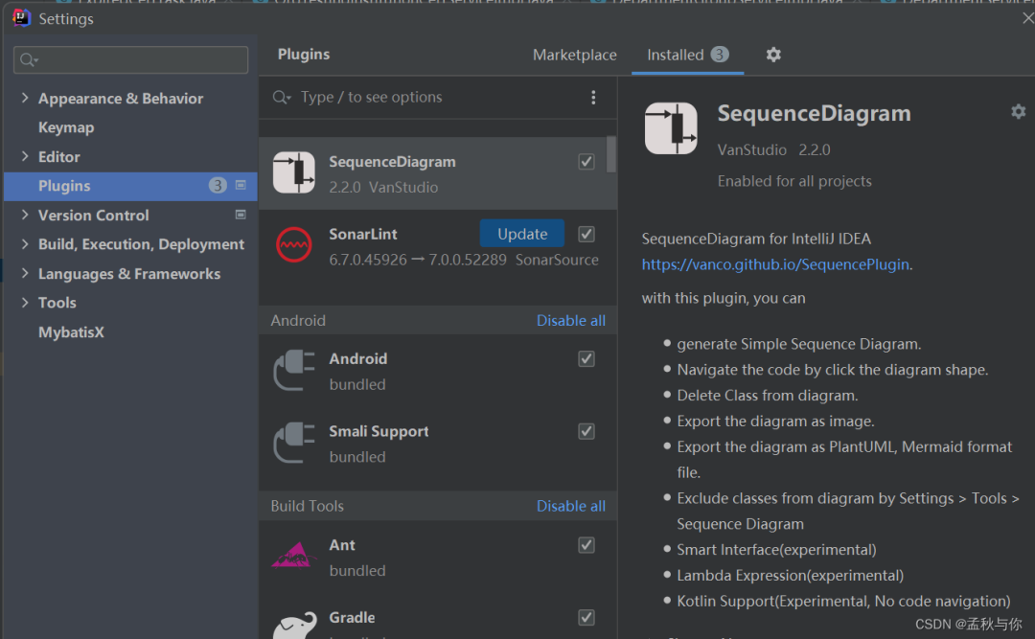Click the plugin list scrollbar thumb
Viewport: 1035px width, 639px height.
click(611, 154)
